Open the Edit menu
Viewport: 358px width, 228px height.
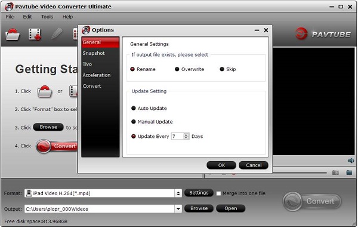tap(27, 17)
